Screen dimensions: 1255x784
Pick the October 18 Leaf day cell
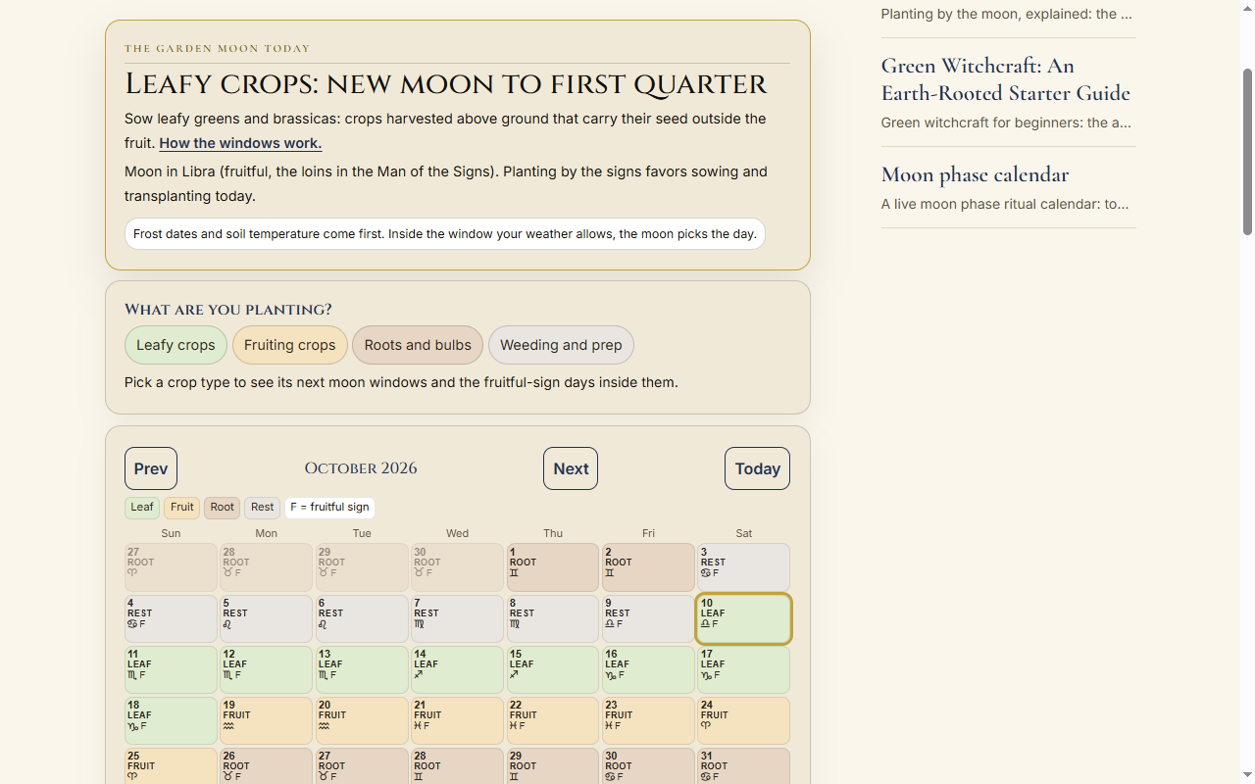[x=171, y=720]
